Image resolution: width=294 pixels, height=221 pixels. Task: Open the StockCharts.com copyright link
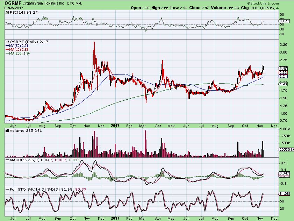coord(263,3)
